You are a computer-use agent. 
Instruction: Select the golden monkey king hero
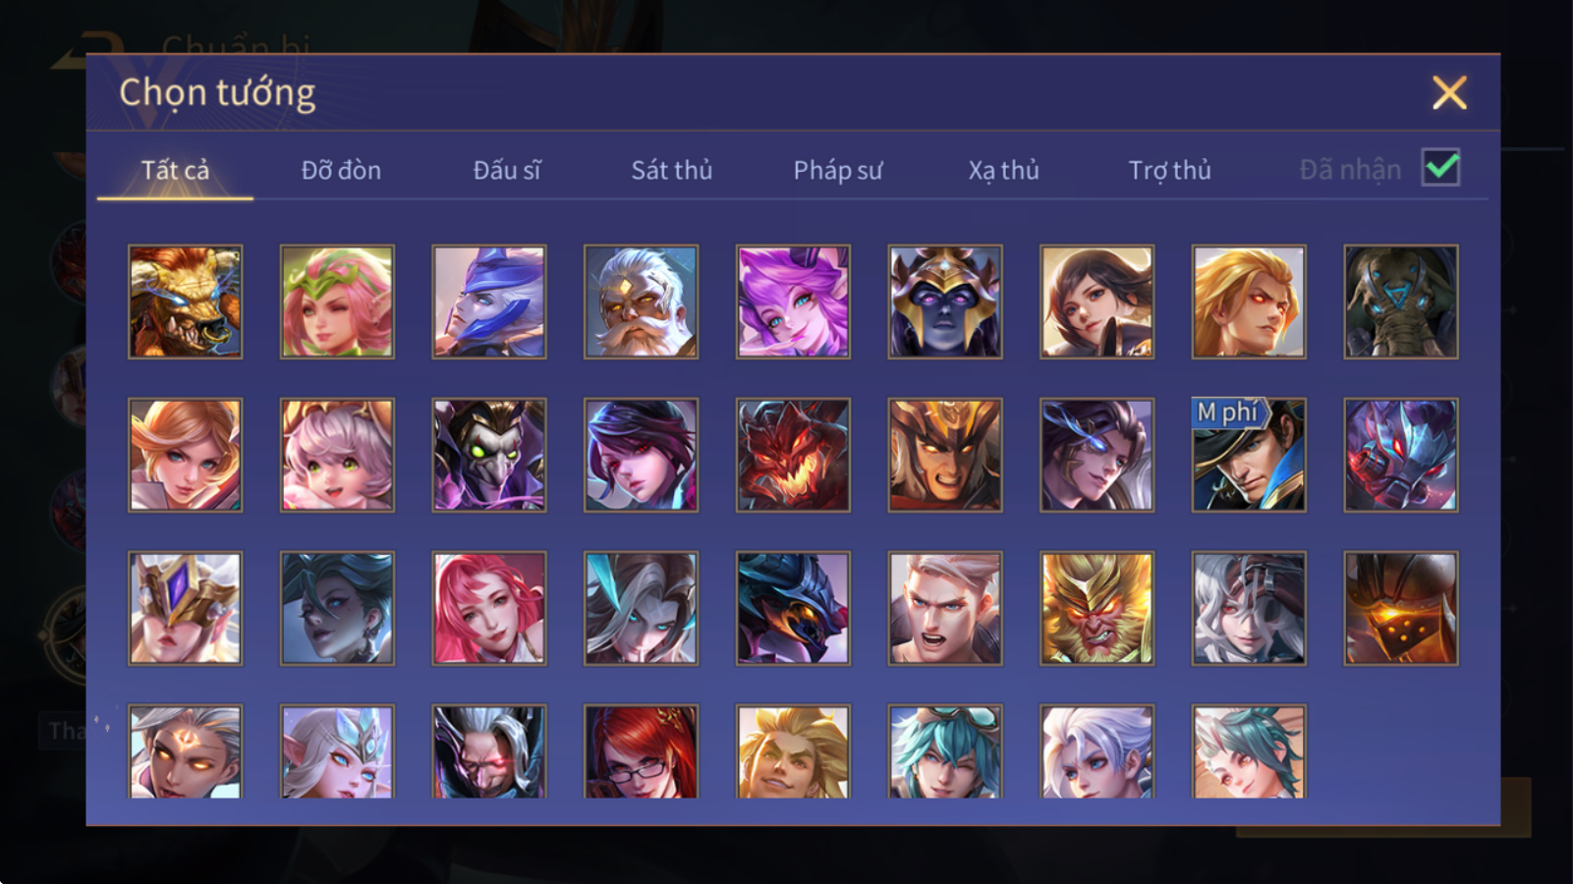(x=1096, y=608)
